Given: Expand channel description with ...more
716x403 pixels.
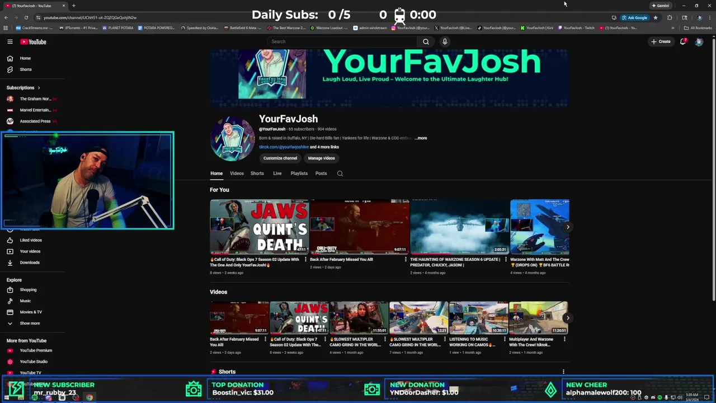Looking at the screenshot, I should pyautogui.click(x=421, y=138).
